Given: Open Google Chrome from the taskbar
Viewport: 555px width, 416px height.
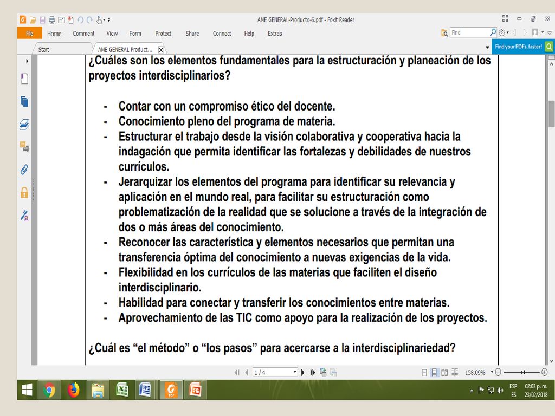Looking at the screenshot, I should pyautogui.click(x=49, y=390).
